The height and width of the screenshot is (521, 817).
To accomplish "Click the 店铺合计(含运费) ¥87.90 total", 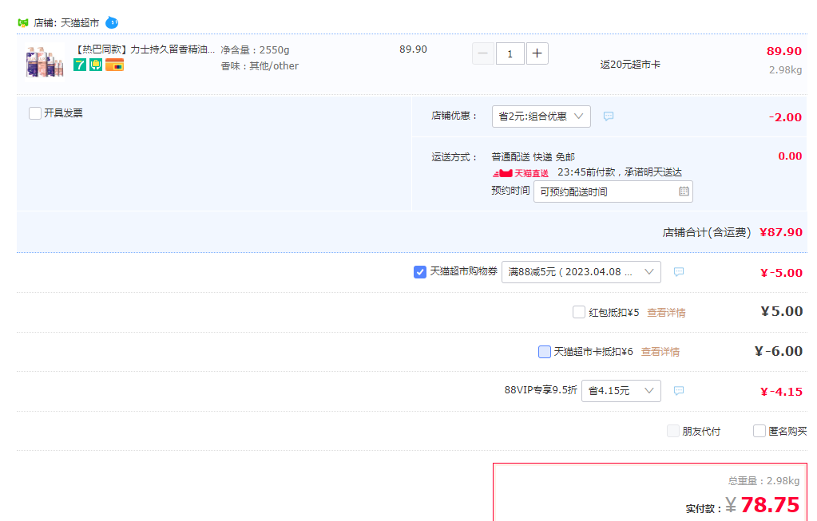I will pos(732,232).
